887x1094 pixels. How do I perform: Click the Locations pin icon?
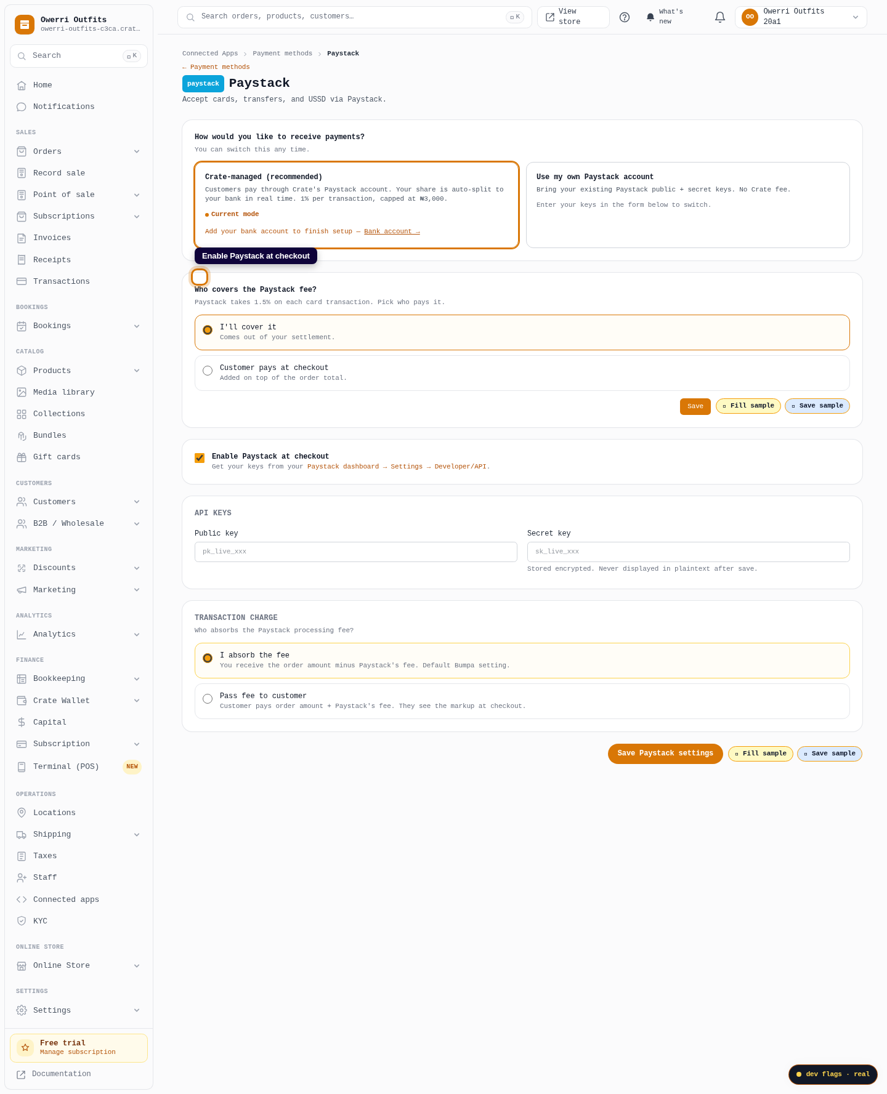[x=22, y=813]
